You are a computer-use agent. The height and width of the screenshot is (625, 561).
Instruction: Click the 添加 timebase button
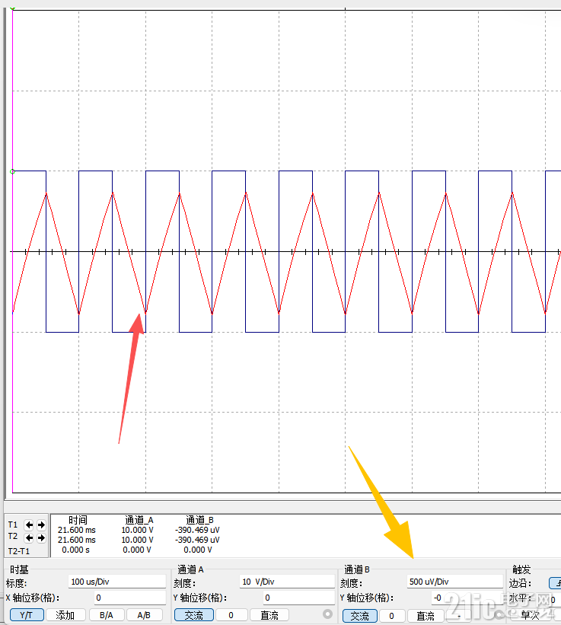(x=65, y=615)
